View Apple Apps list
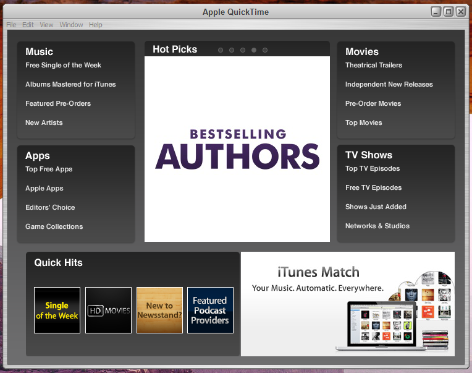 tap(44, 188)
